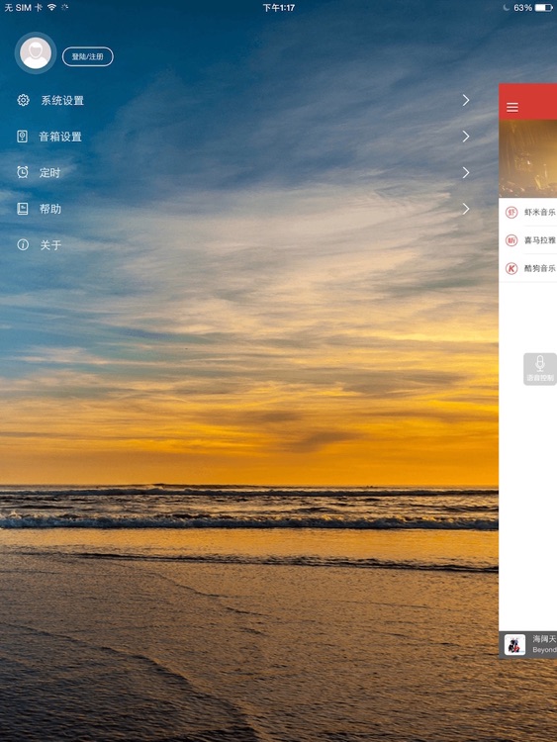Viewport: 557px width, 742px height.
Task: Open the 音箱设置 menu entry
Action: [243, 137]
